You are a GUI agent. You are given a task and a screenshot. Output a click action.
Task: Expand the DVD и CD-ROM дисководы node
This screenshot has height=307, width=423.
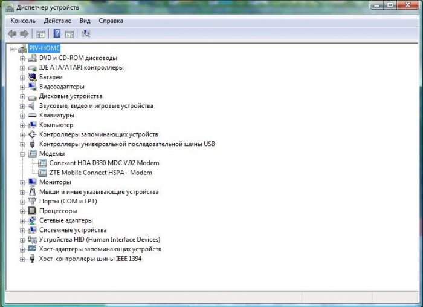(x=23, y=58)
